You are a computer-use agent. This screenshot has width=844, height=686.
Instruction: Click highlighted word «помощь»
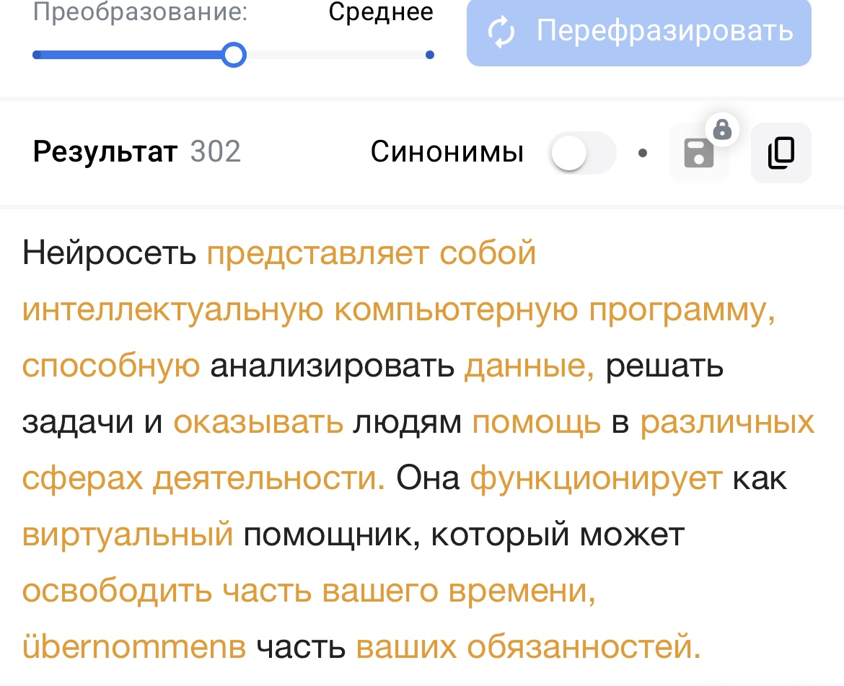pyautogui.click(x=536, y=423)
